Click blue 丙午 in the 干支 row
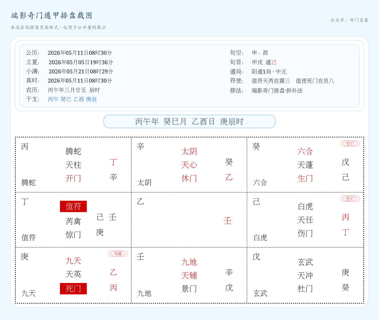Viewport: 379px width, 320px height. (x=53, y=99)
